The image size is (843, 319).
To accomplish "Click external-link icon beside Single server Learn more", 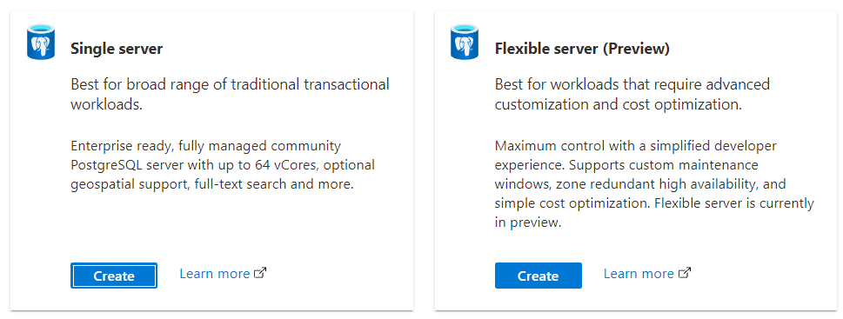I will 260,273.
